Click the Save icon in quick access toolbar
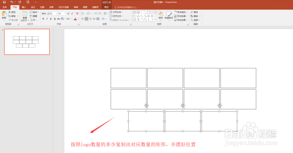Screen dimensions: 293x153 click(4, 2)
